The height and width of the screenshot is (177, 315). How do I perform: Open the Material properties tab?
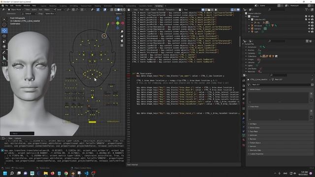coord(244,140)
